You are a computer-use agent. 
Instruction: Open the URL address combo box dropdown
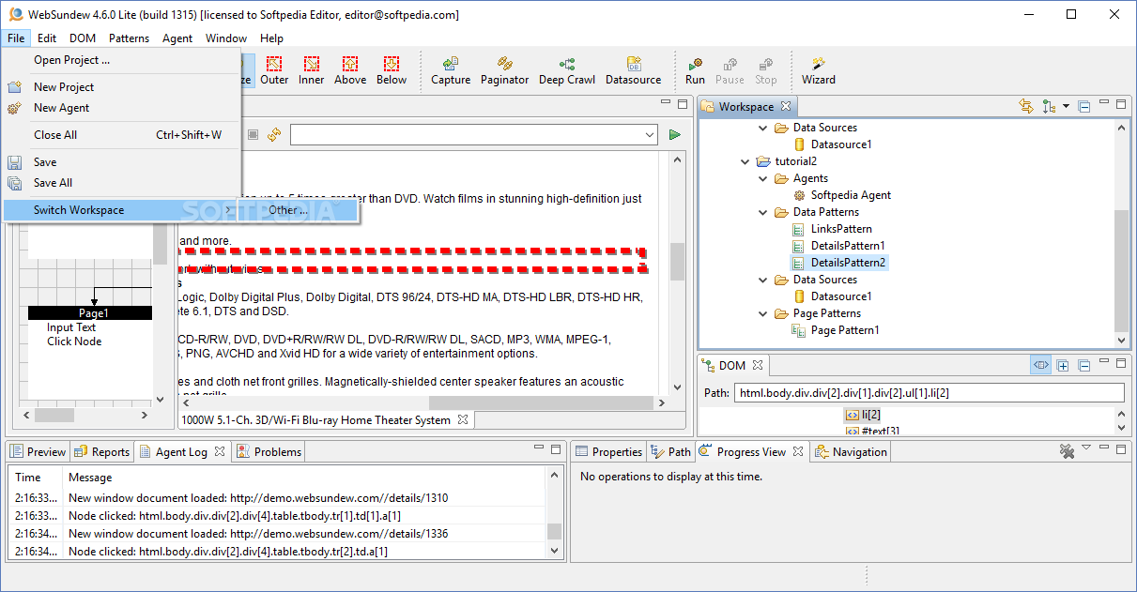(651, 135)
